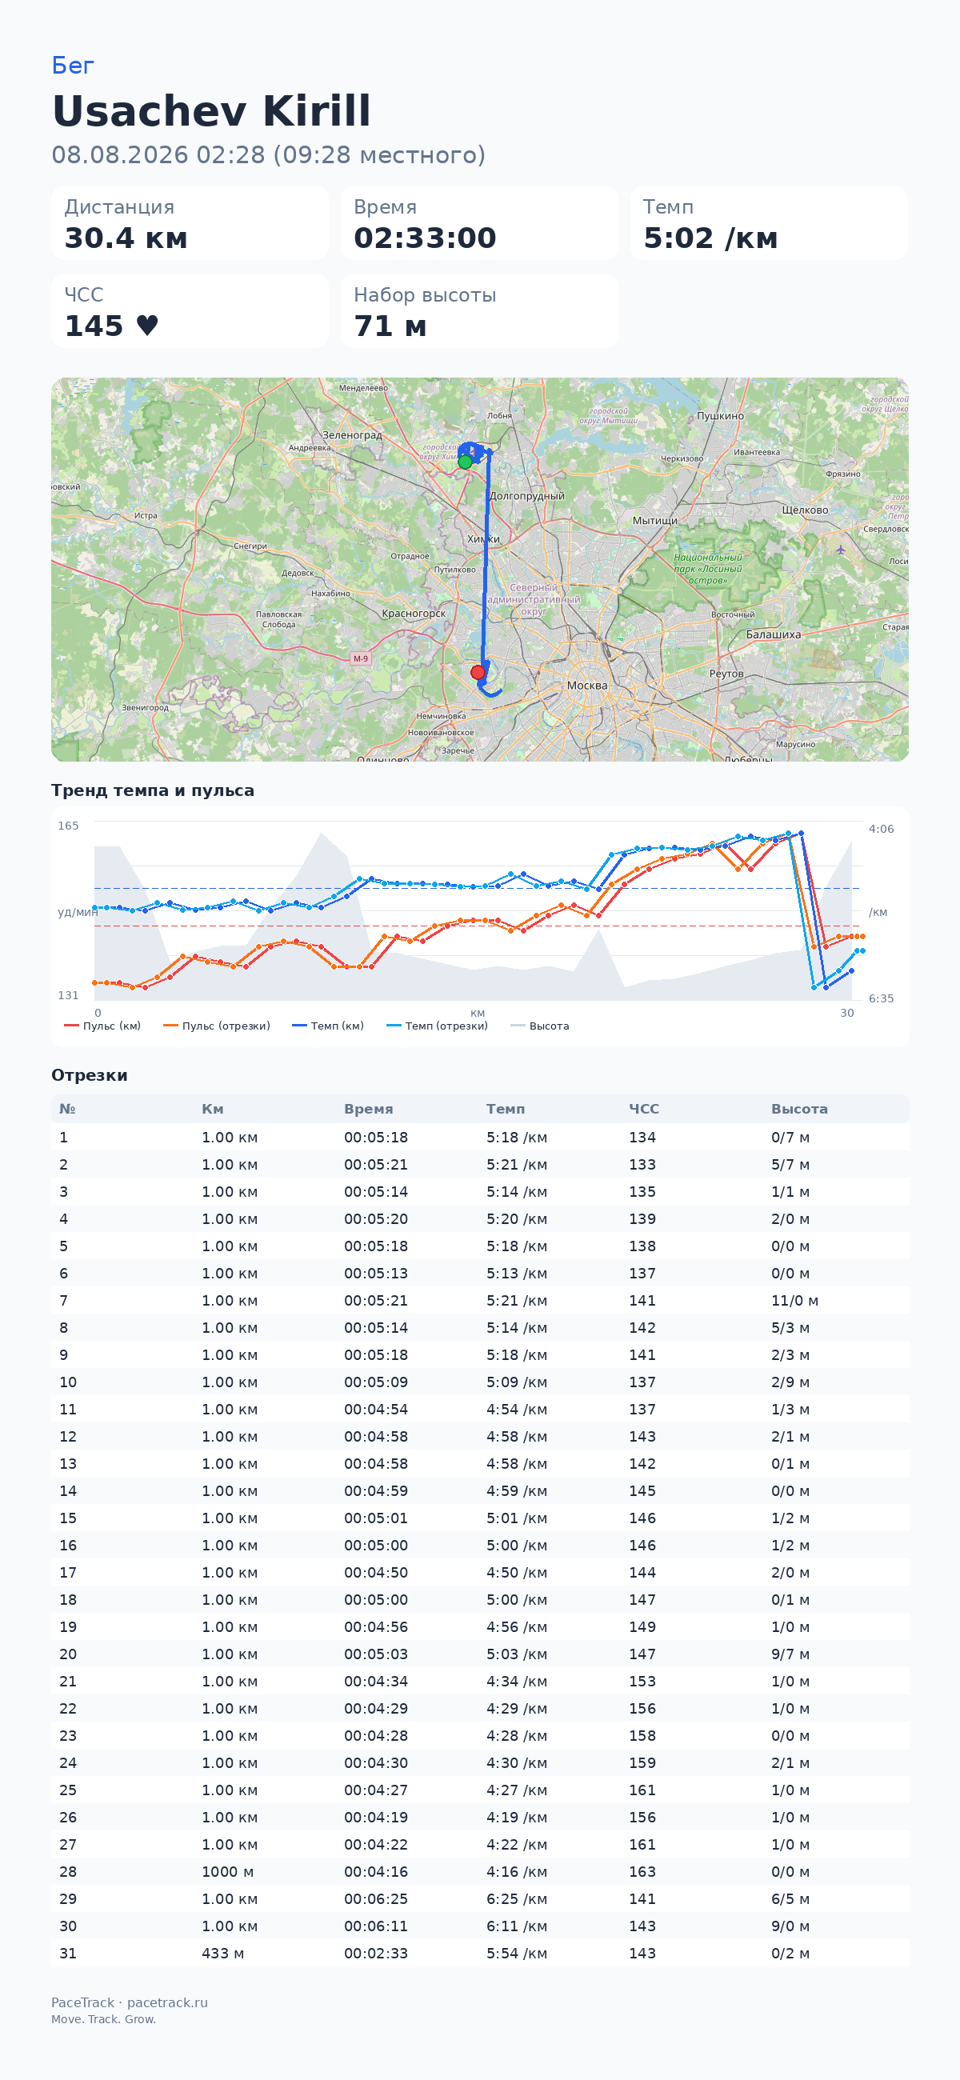Click the heart icon beside 145
The image size is (960, 2080).
147,326
